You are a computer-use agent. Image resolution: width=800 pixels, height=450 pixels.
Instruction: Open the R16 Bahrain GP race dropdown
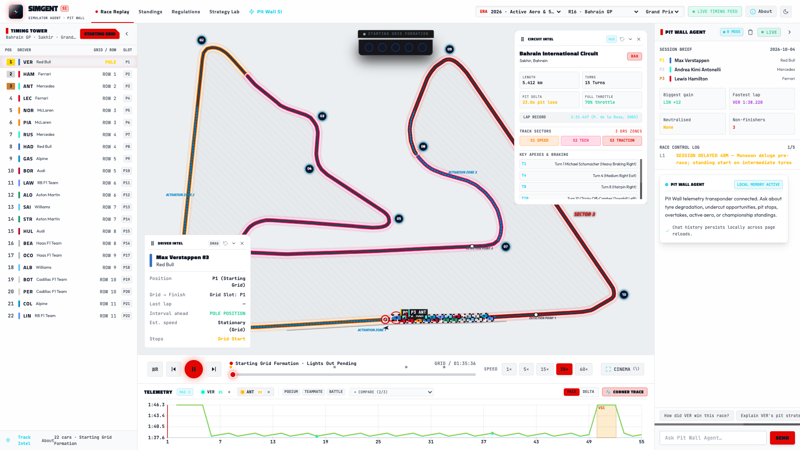[x=603, y=12]
